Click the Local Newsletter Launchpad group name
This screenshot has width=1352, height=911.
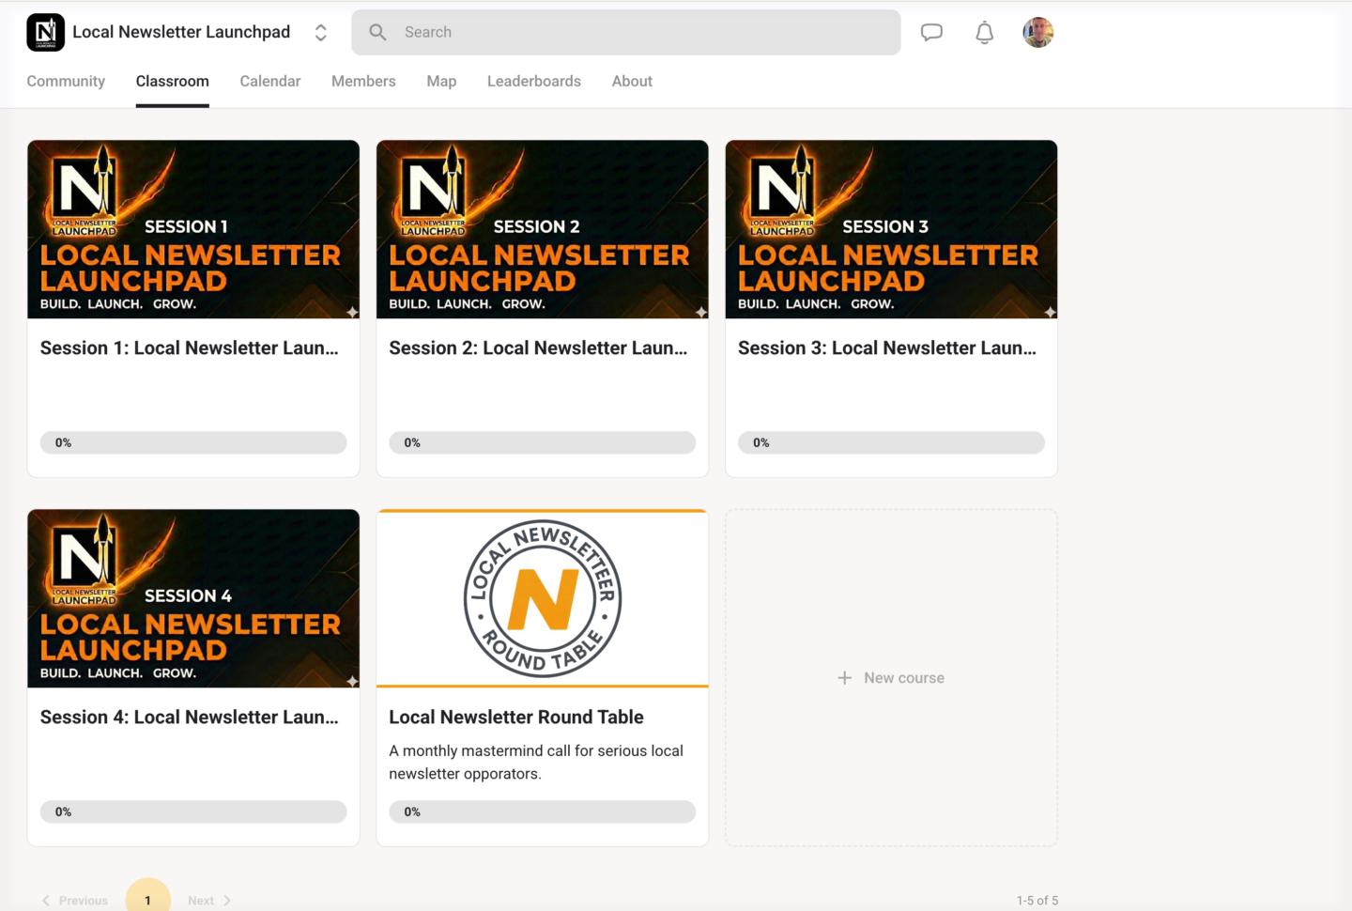coord(181,32)
